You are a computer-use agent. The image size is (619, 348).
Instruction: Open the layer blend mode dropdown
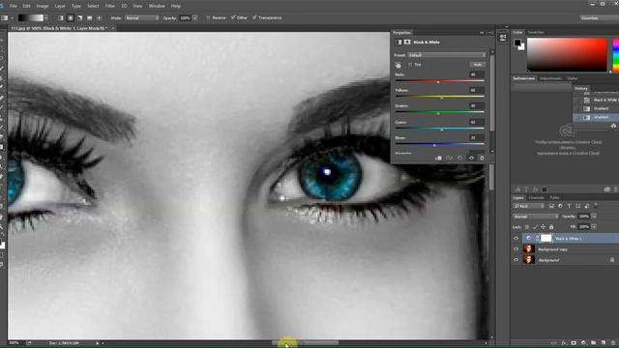click(x=536, y=217)
